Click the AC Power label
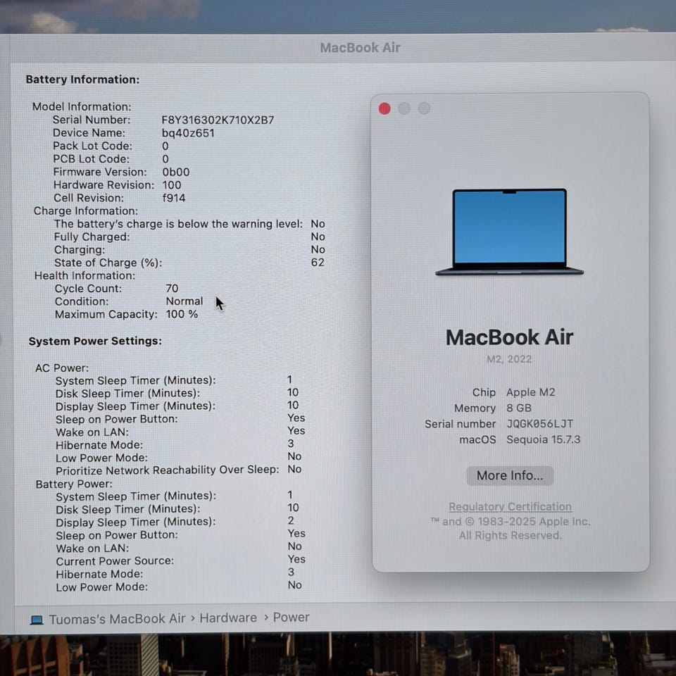This screenshot has width=676, height=676. point(62,368)
